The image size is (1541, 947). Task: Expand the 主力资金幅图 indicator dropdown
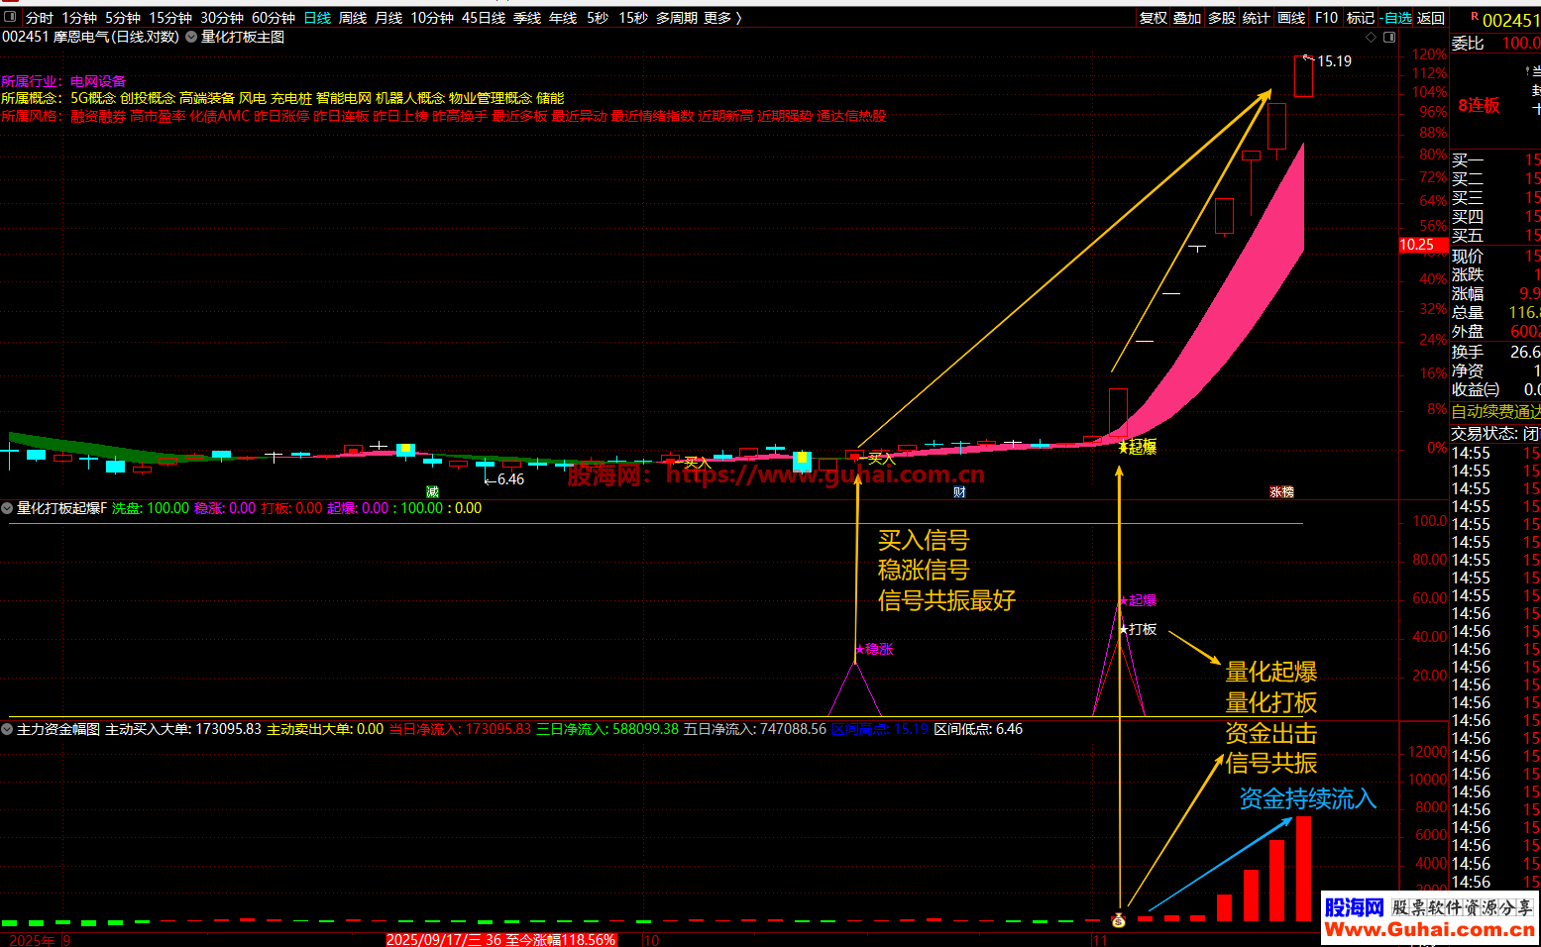pyautogui.click(x=8, y=729)
